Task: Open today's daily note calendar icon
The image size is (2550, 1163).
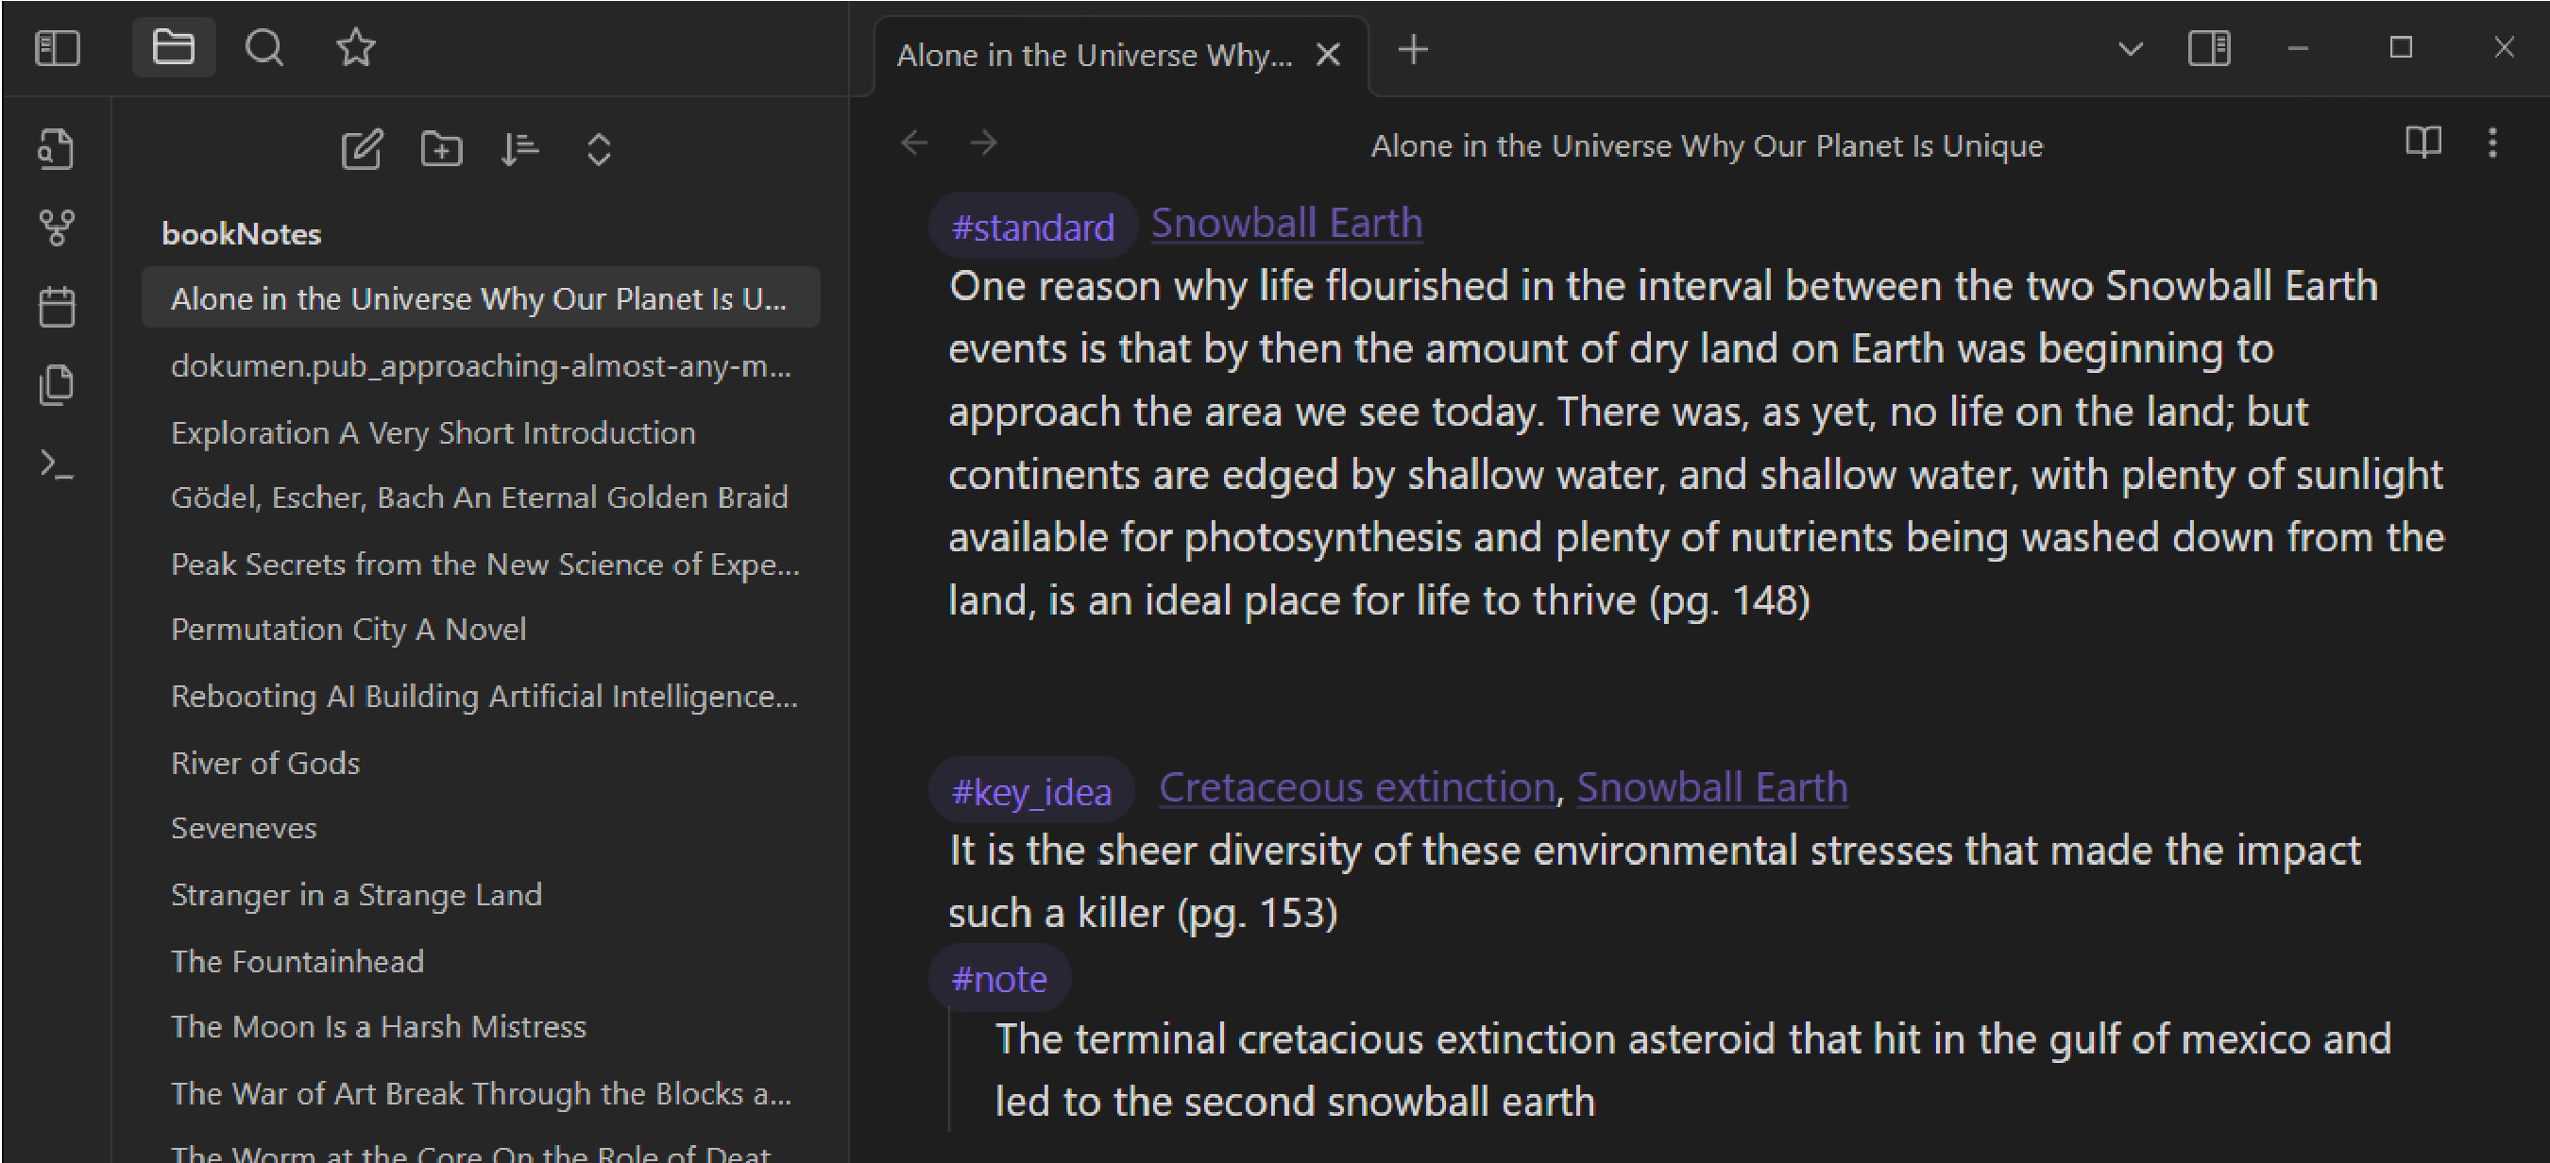Action: coord(57,306)
